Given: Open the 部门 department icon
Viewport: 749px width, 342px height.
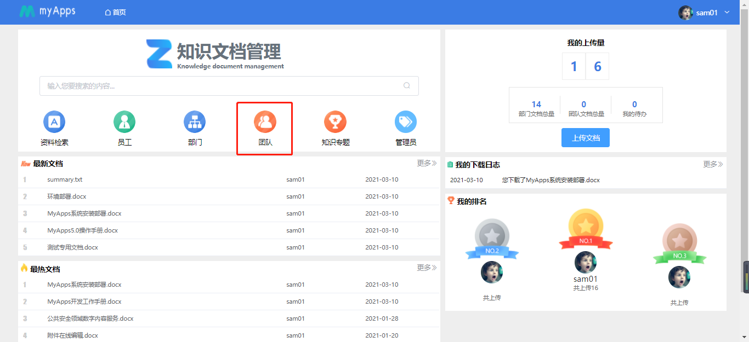Looking at the screenshot, I should 195,121.
